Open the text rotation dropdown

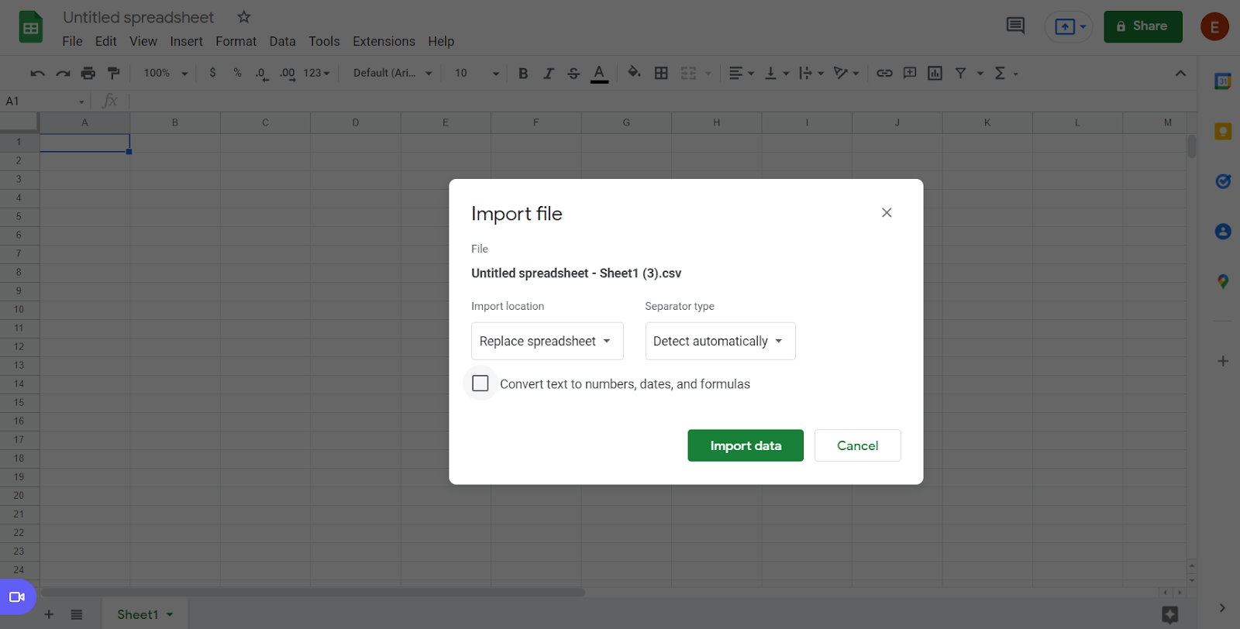[x=846, y=73]
